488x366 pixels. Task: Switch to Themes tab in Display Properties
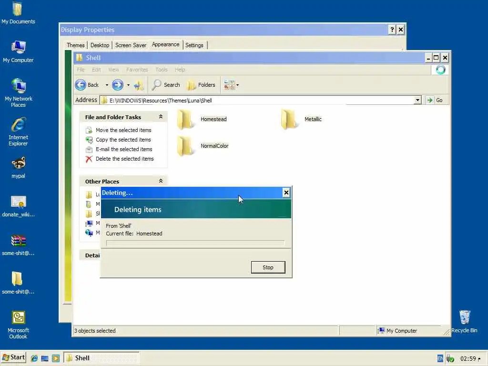click(x=76, y=45)
